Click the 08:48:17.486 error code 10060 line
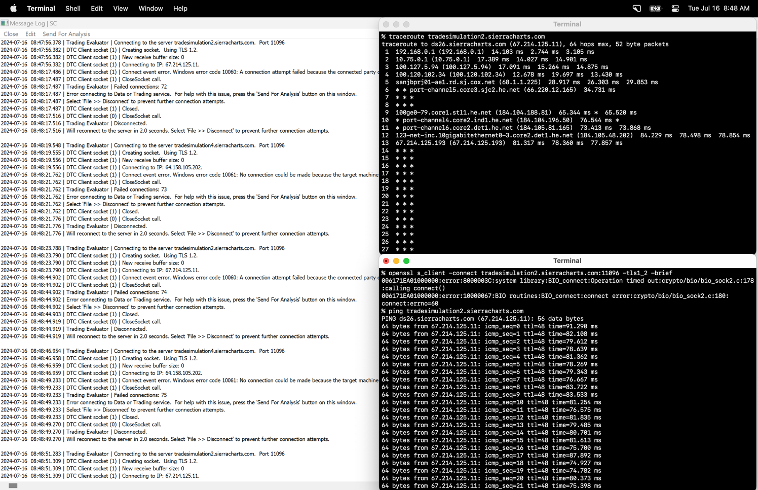This screenshot has width=758, height=490. [x=189, y=72]
